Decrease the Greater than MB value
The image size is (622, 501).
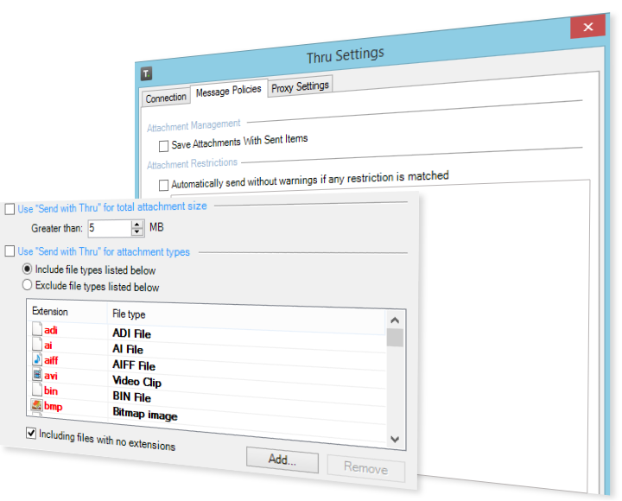coord(137,232)
